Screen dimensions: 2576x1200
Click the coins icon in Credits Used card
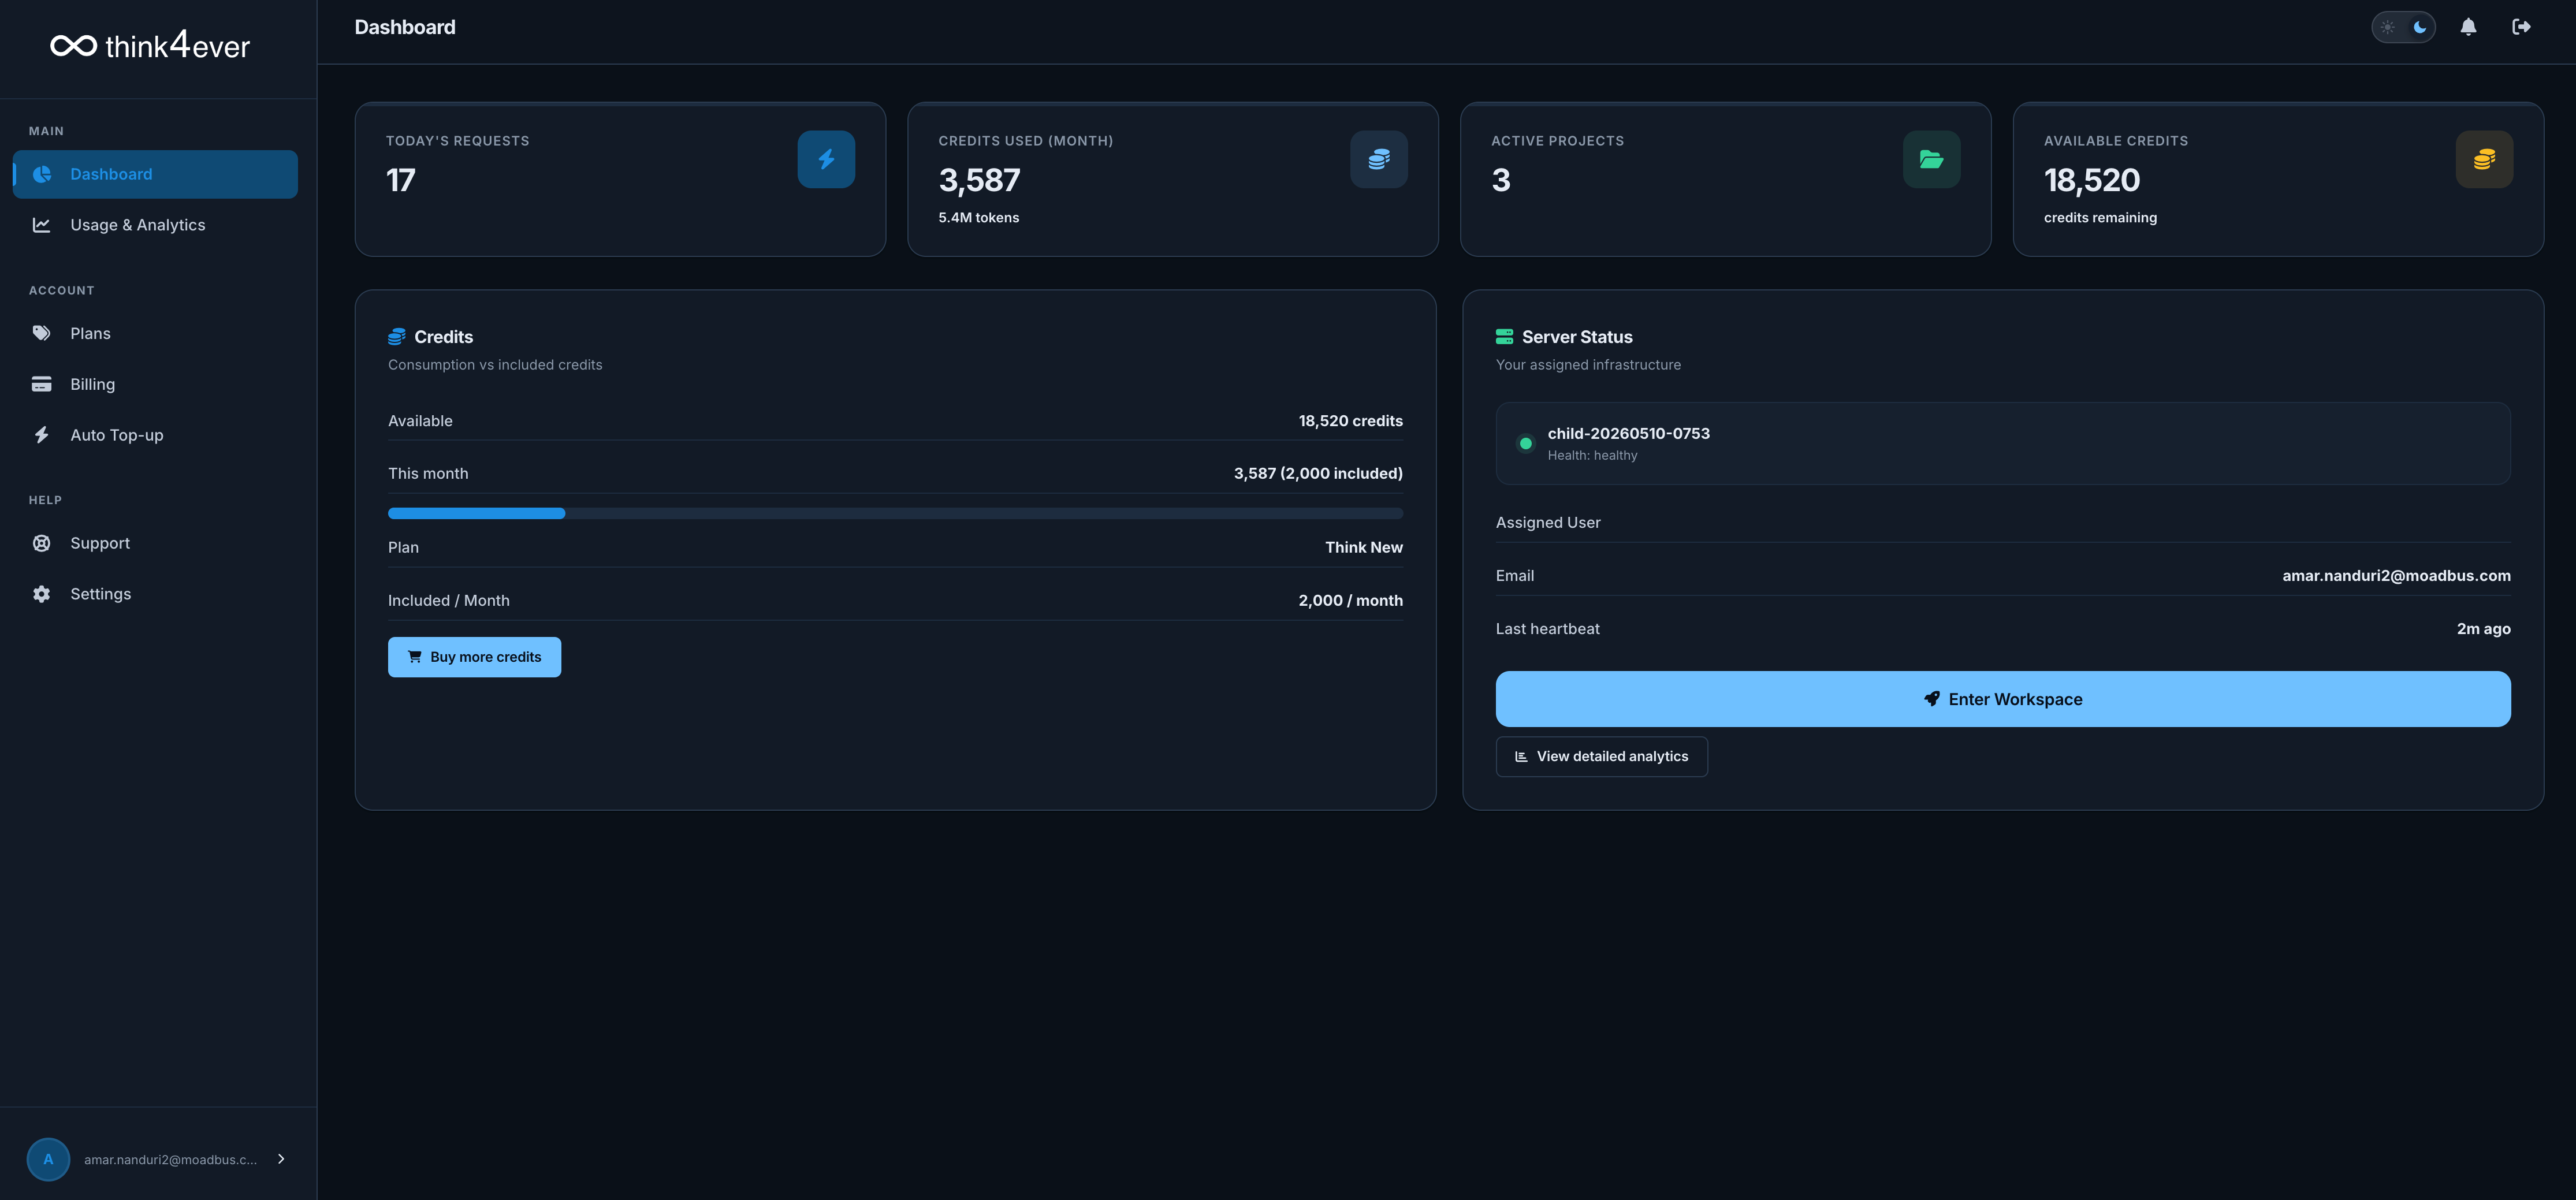point(1378,159)
